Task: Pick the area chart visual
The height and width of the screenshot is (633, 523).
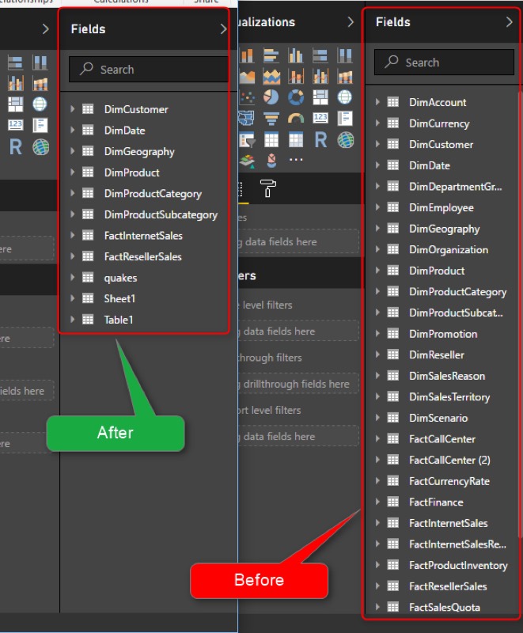Action: click(x=247, y=76)
